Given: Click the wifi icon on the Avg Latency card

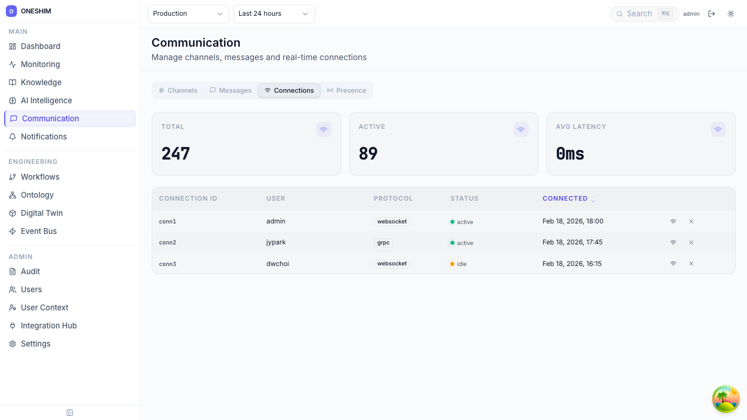Looking at the screenshot, I should coord(718,130).
